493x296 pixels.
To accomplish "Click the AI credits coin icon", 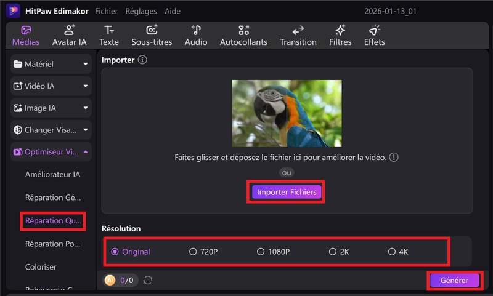I will [x=110, y=280].
